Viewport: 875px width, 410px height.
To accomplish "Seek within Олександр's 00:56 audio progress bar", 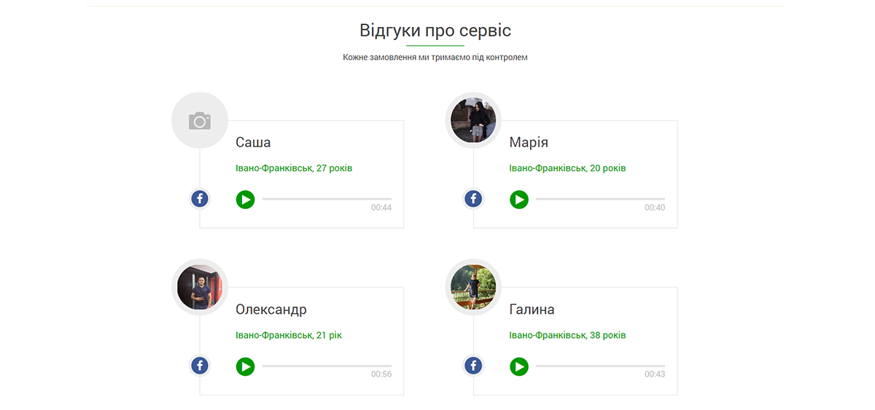I will coord(327,366).
